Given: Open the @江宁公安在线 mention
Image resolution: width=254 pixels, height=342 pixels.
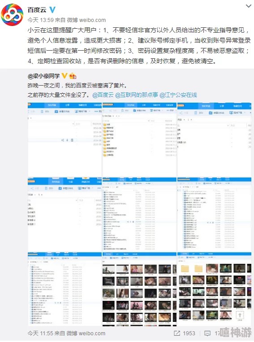Looking at the screenshot, I should [x=178, y=95].
